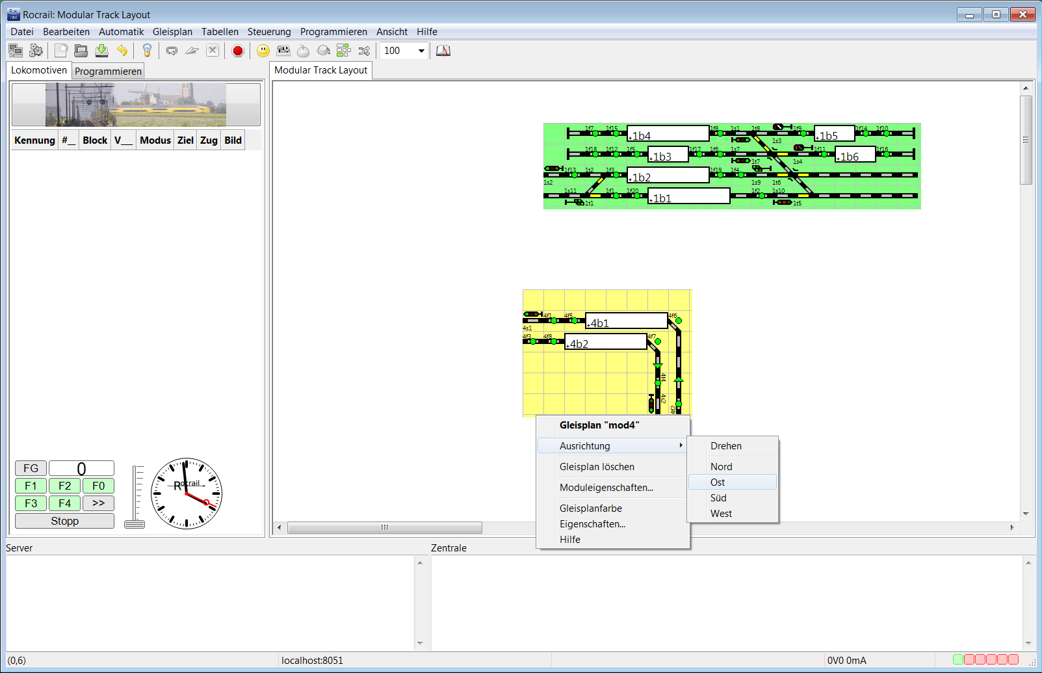Click the gears settings icon in toolbar
Image resolution: width=1042 pixels, height=673 pixels.
36,51
